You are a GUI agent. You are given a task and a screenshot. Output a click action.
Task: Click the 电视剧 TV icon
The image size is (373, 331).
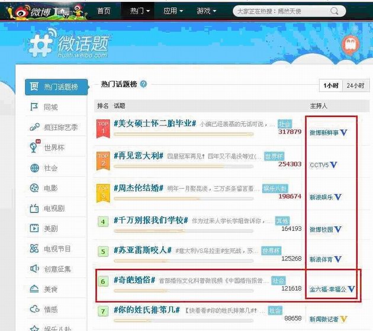pyautogui.click(x=34, y=208)
